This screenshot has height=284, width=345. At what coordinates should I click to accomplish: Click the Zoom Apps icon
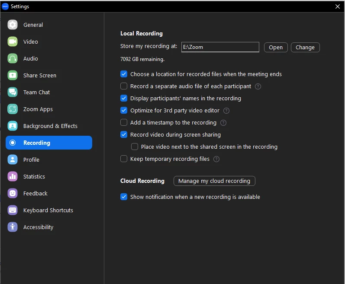[13, 109]
